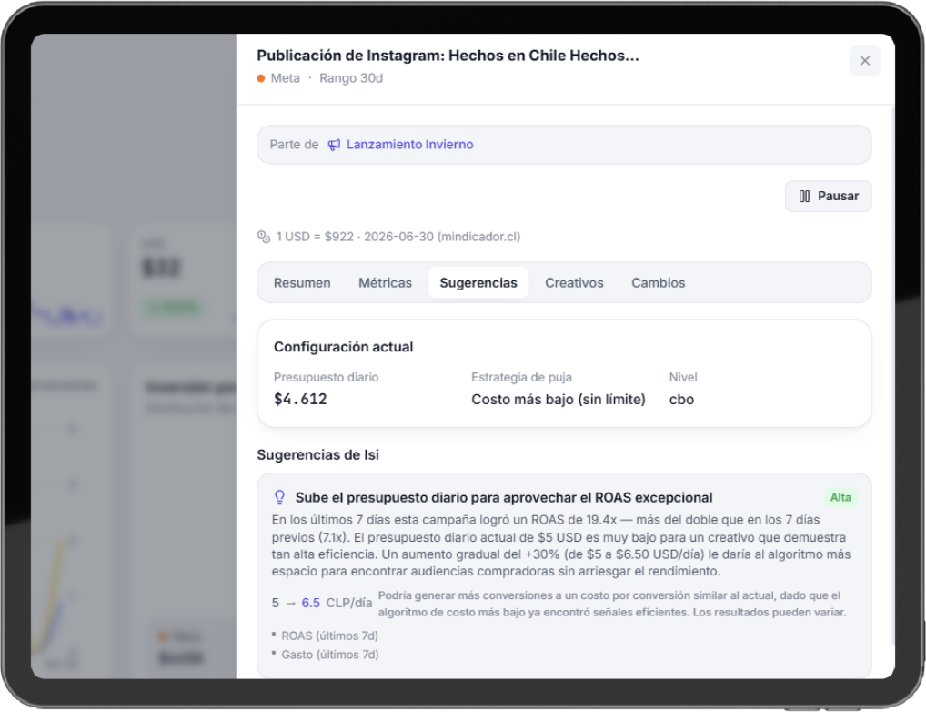Click the Gasto (últimos 7d) bullet item
The width and height of the screenshot is (926, 712).
click(329, 655)
